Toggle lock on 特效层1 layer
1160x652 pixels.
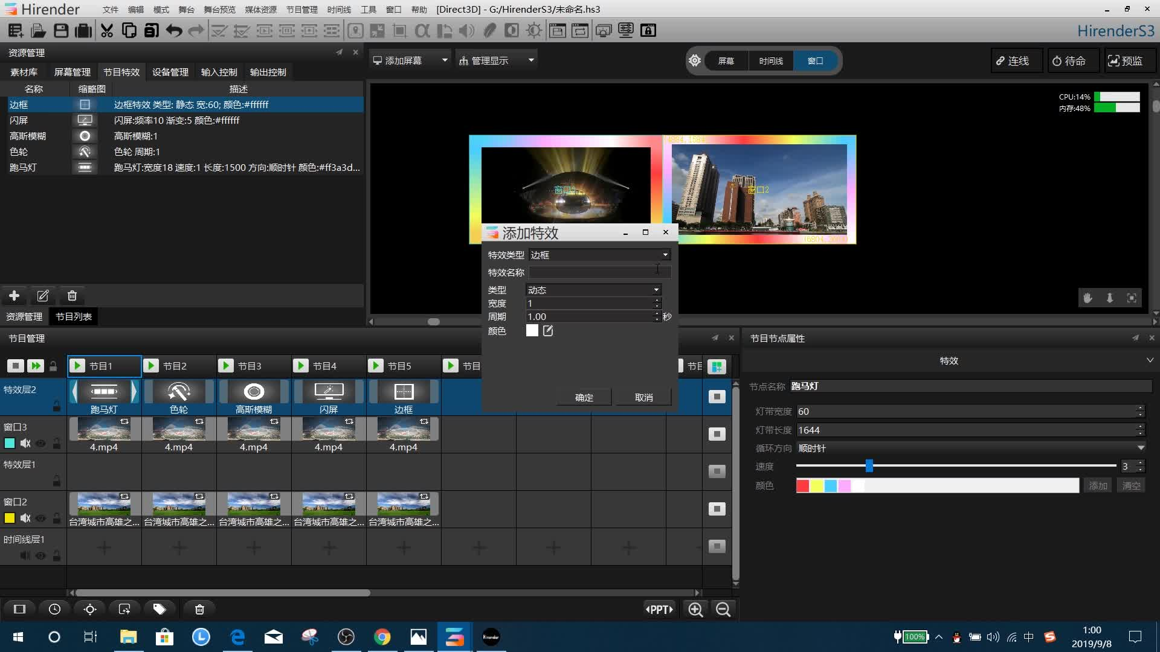pos(56,481)
